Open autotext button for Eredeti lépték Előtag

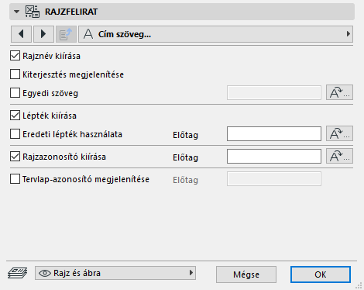click(339, 133)
